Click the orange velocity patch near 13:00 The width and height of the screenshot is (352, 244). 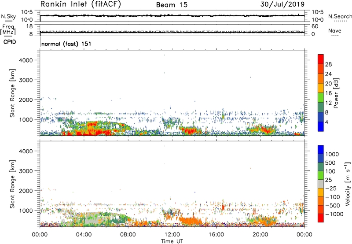tap(190, 221)
